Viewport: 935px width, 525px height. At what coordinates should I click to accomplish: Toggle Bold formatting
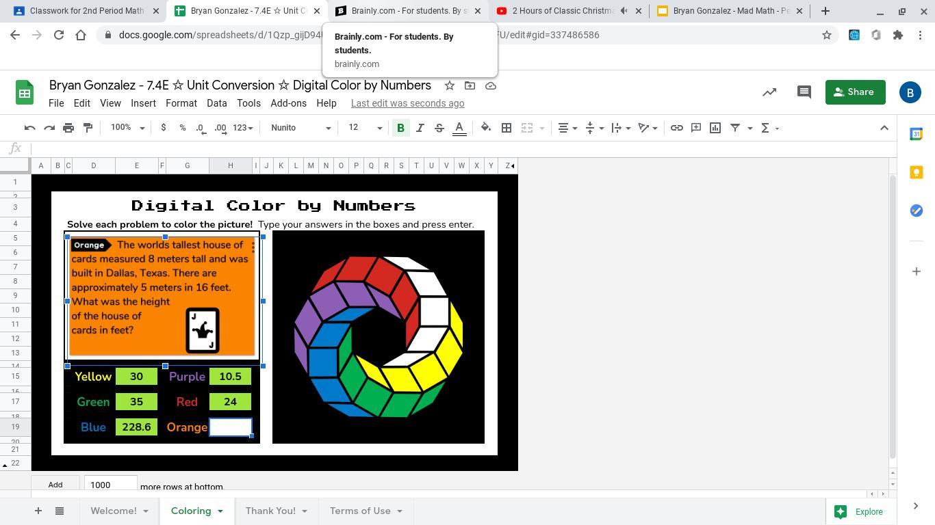[400, 128]
